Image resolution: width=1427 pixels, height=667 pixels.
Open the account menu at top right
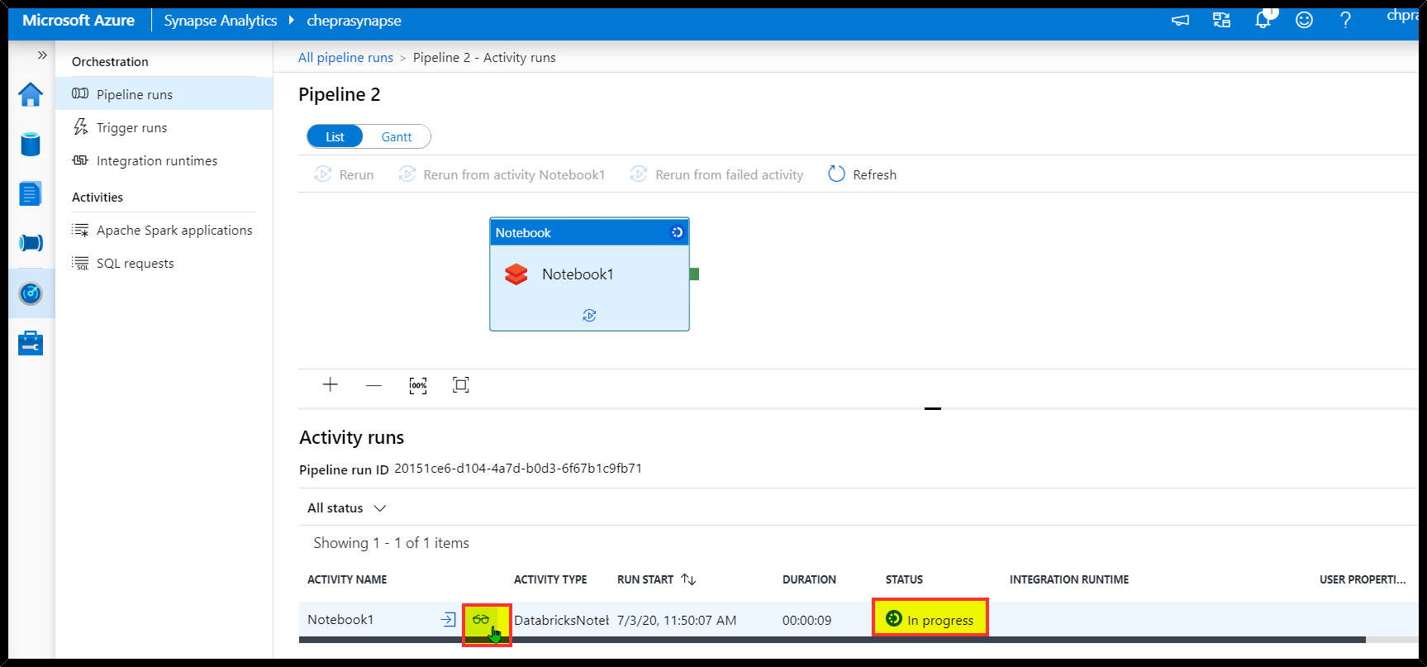[1402, 17]
